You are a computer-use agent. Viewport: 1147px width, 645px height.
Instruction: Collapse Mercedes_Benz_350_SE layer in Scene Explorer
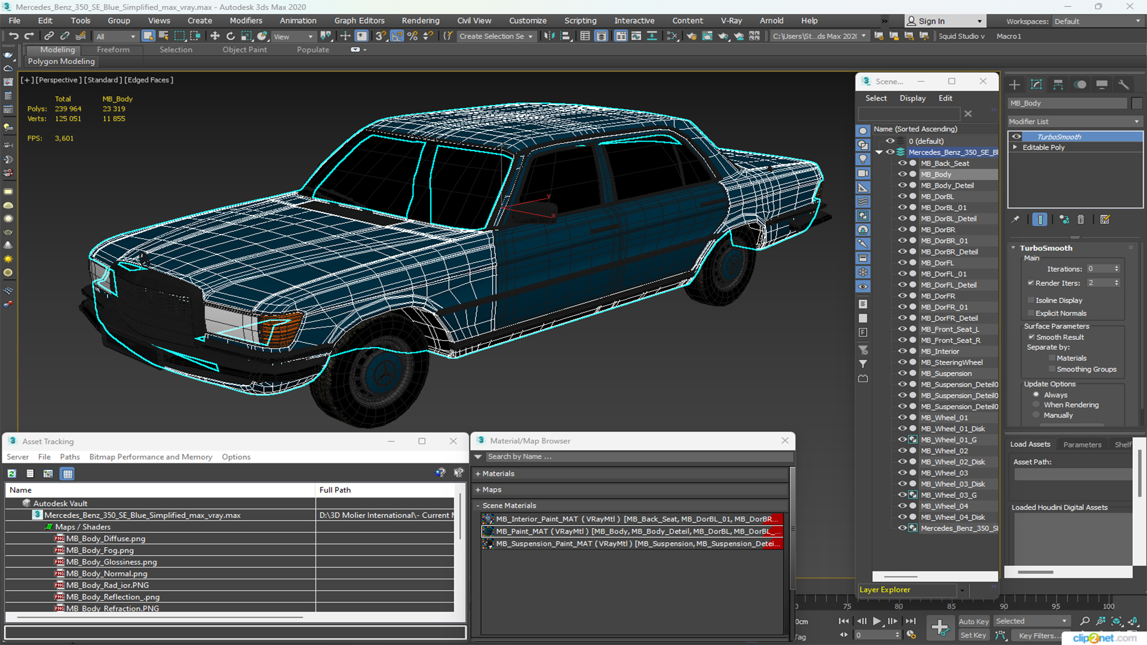(879, 152)
